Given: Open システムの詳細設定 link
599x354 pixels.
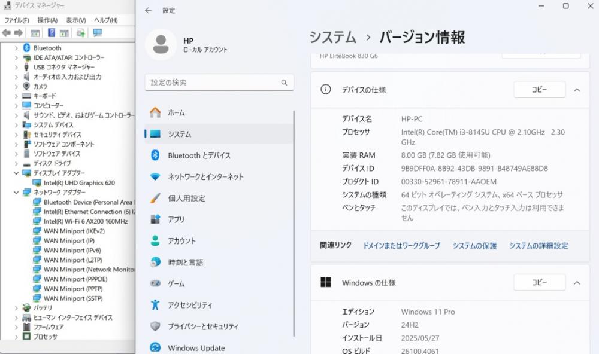Looking at the screenshot, I should click(539, 246).
